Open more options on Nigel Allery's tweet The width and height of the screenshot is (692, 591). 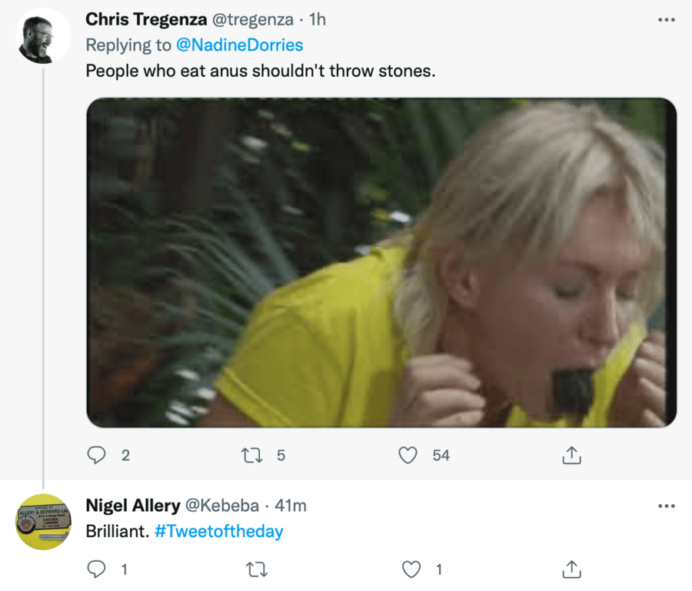[667, 506]
